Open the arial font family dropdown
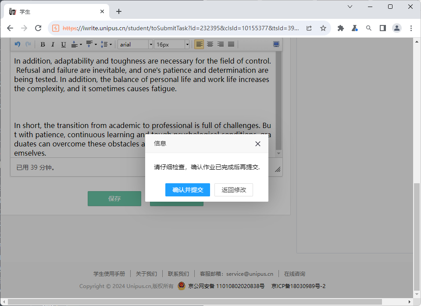This screenshot has width=421, height=306. pyautogui.click(x=150, y=44)
